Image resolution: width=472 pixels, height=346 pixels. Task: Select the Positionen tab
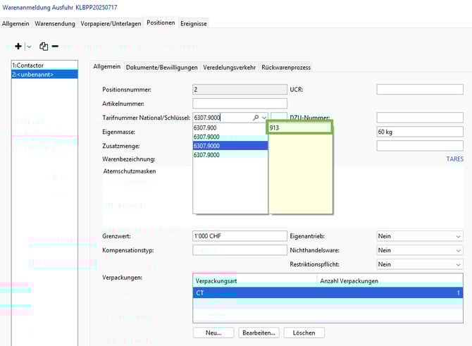[x=161, y=23]
